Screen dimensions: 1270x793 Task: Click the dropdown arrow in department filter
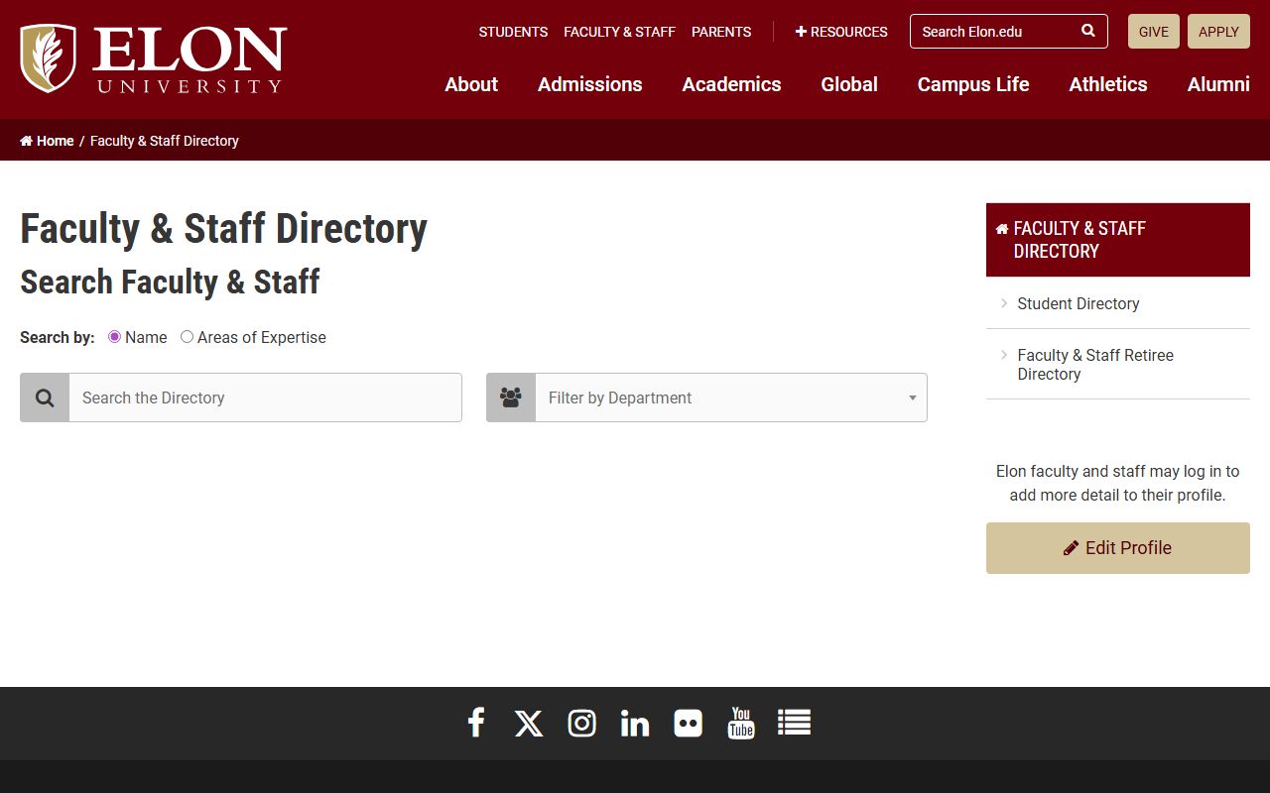[913, 398]
